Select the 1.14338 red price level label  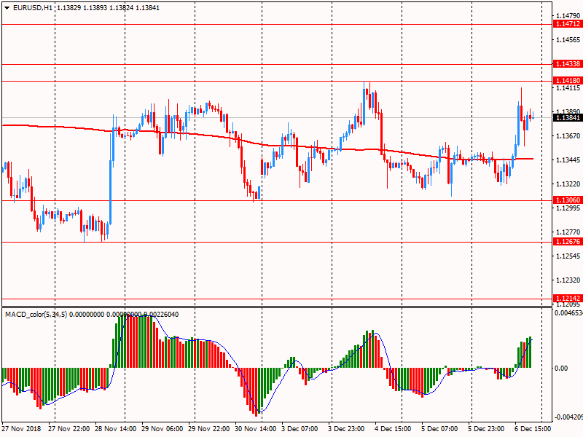[x=568, y=64]
